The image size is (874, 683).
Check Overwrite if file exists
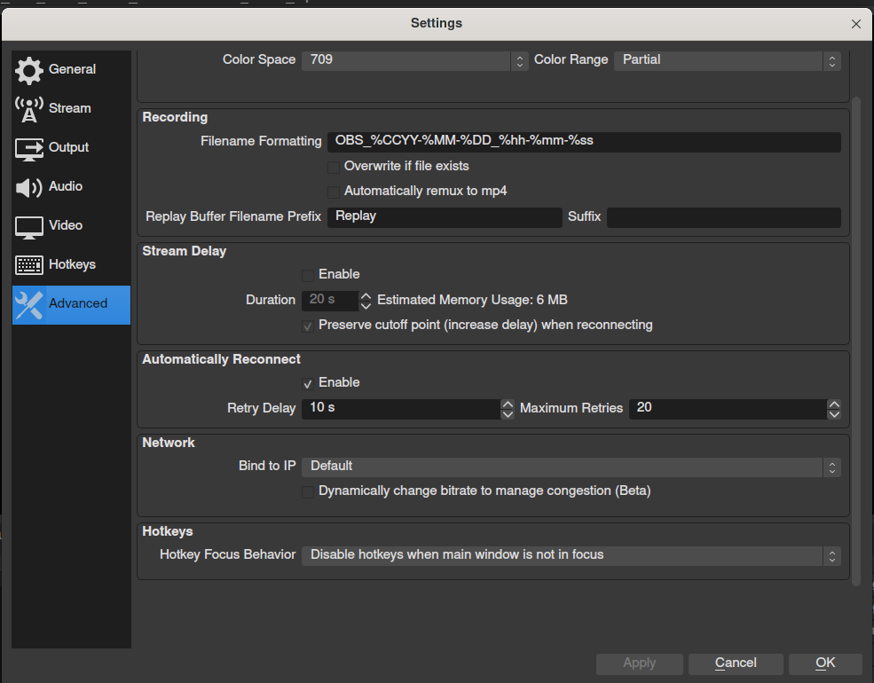point(333,166)
